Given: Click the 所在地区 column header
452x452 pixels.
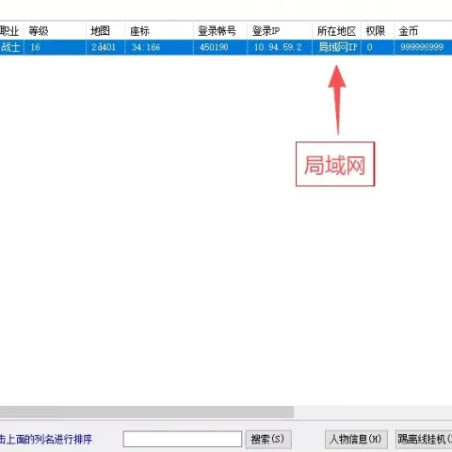Looking at the screenshot, I should click(336, 31).
